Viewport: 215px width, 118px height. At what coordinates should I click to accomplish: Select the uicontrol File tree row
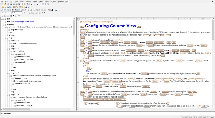23,57
